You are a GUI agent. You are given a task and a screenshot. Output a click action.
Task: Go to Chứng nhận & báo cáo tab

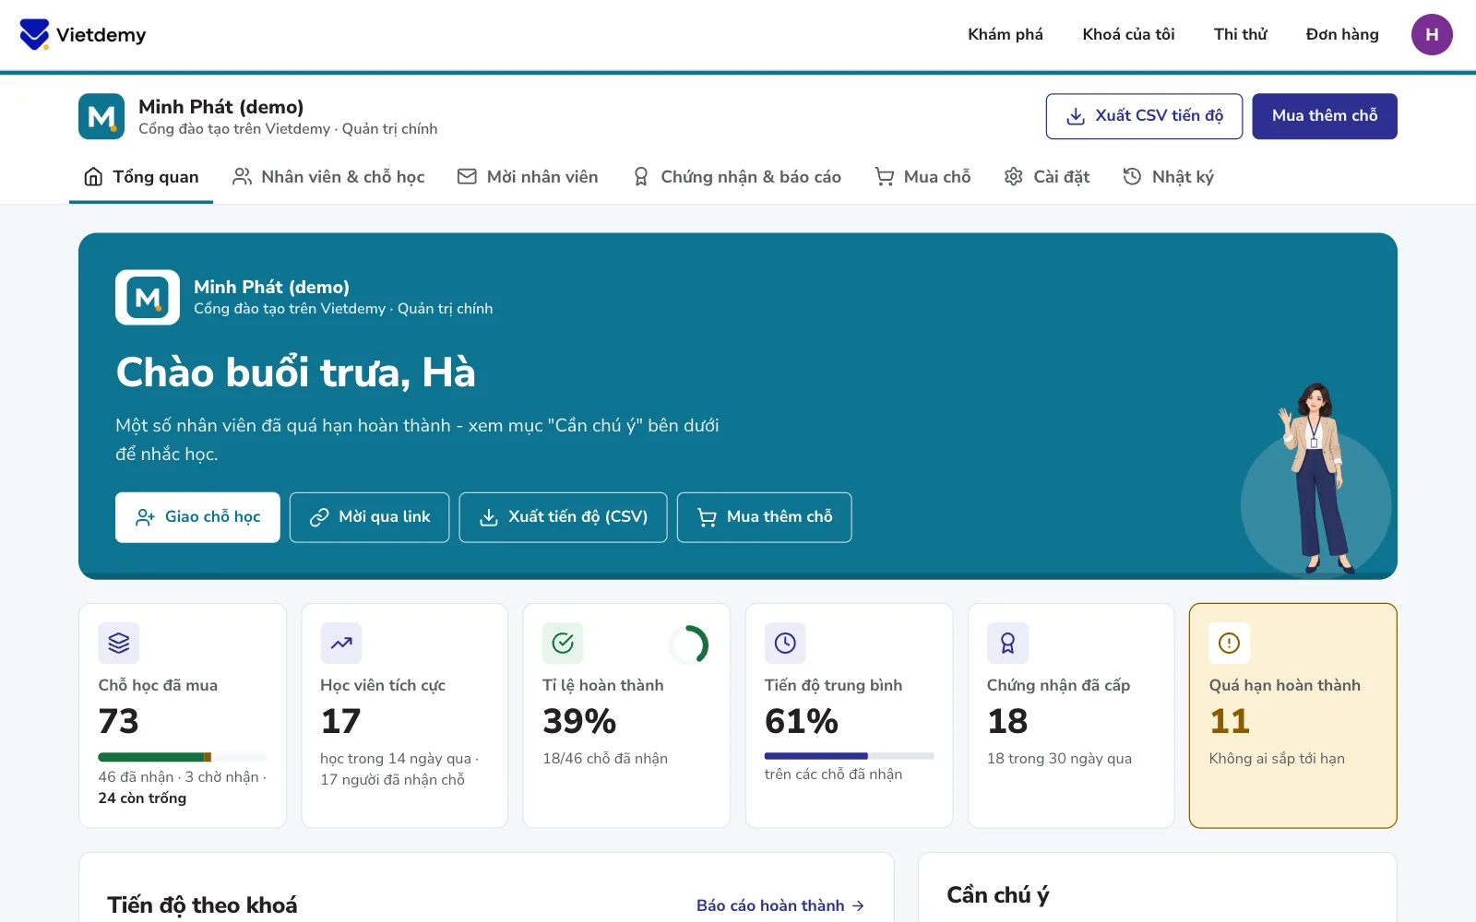tap(736, 176)
